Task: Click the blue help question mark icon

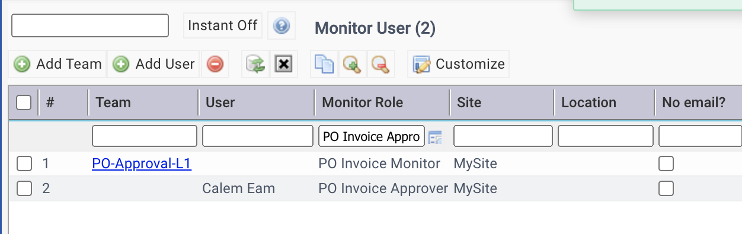Action: (x=282, y=26)
